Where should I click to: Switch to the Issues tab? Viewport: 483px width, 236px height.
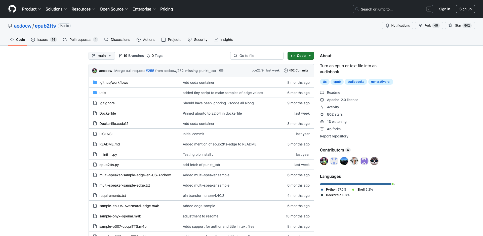pos(44,40)
